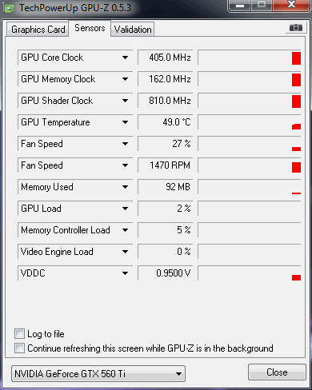Image resolution: width=312 pixels, height=390 pixels.
Task: Open the GPU Core Clock sensor dropdown
Action: [x=125, y=58]
